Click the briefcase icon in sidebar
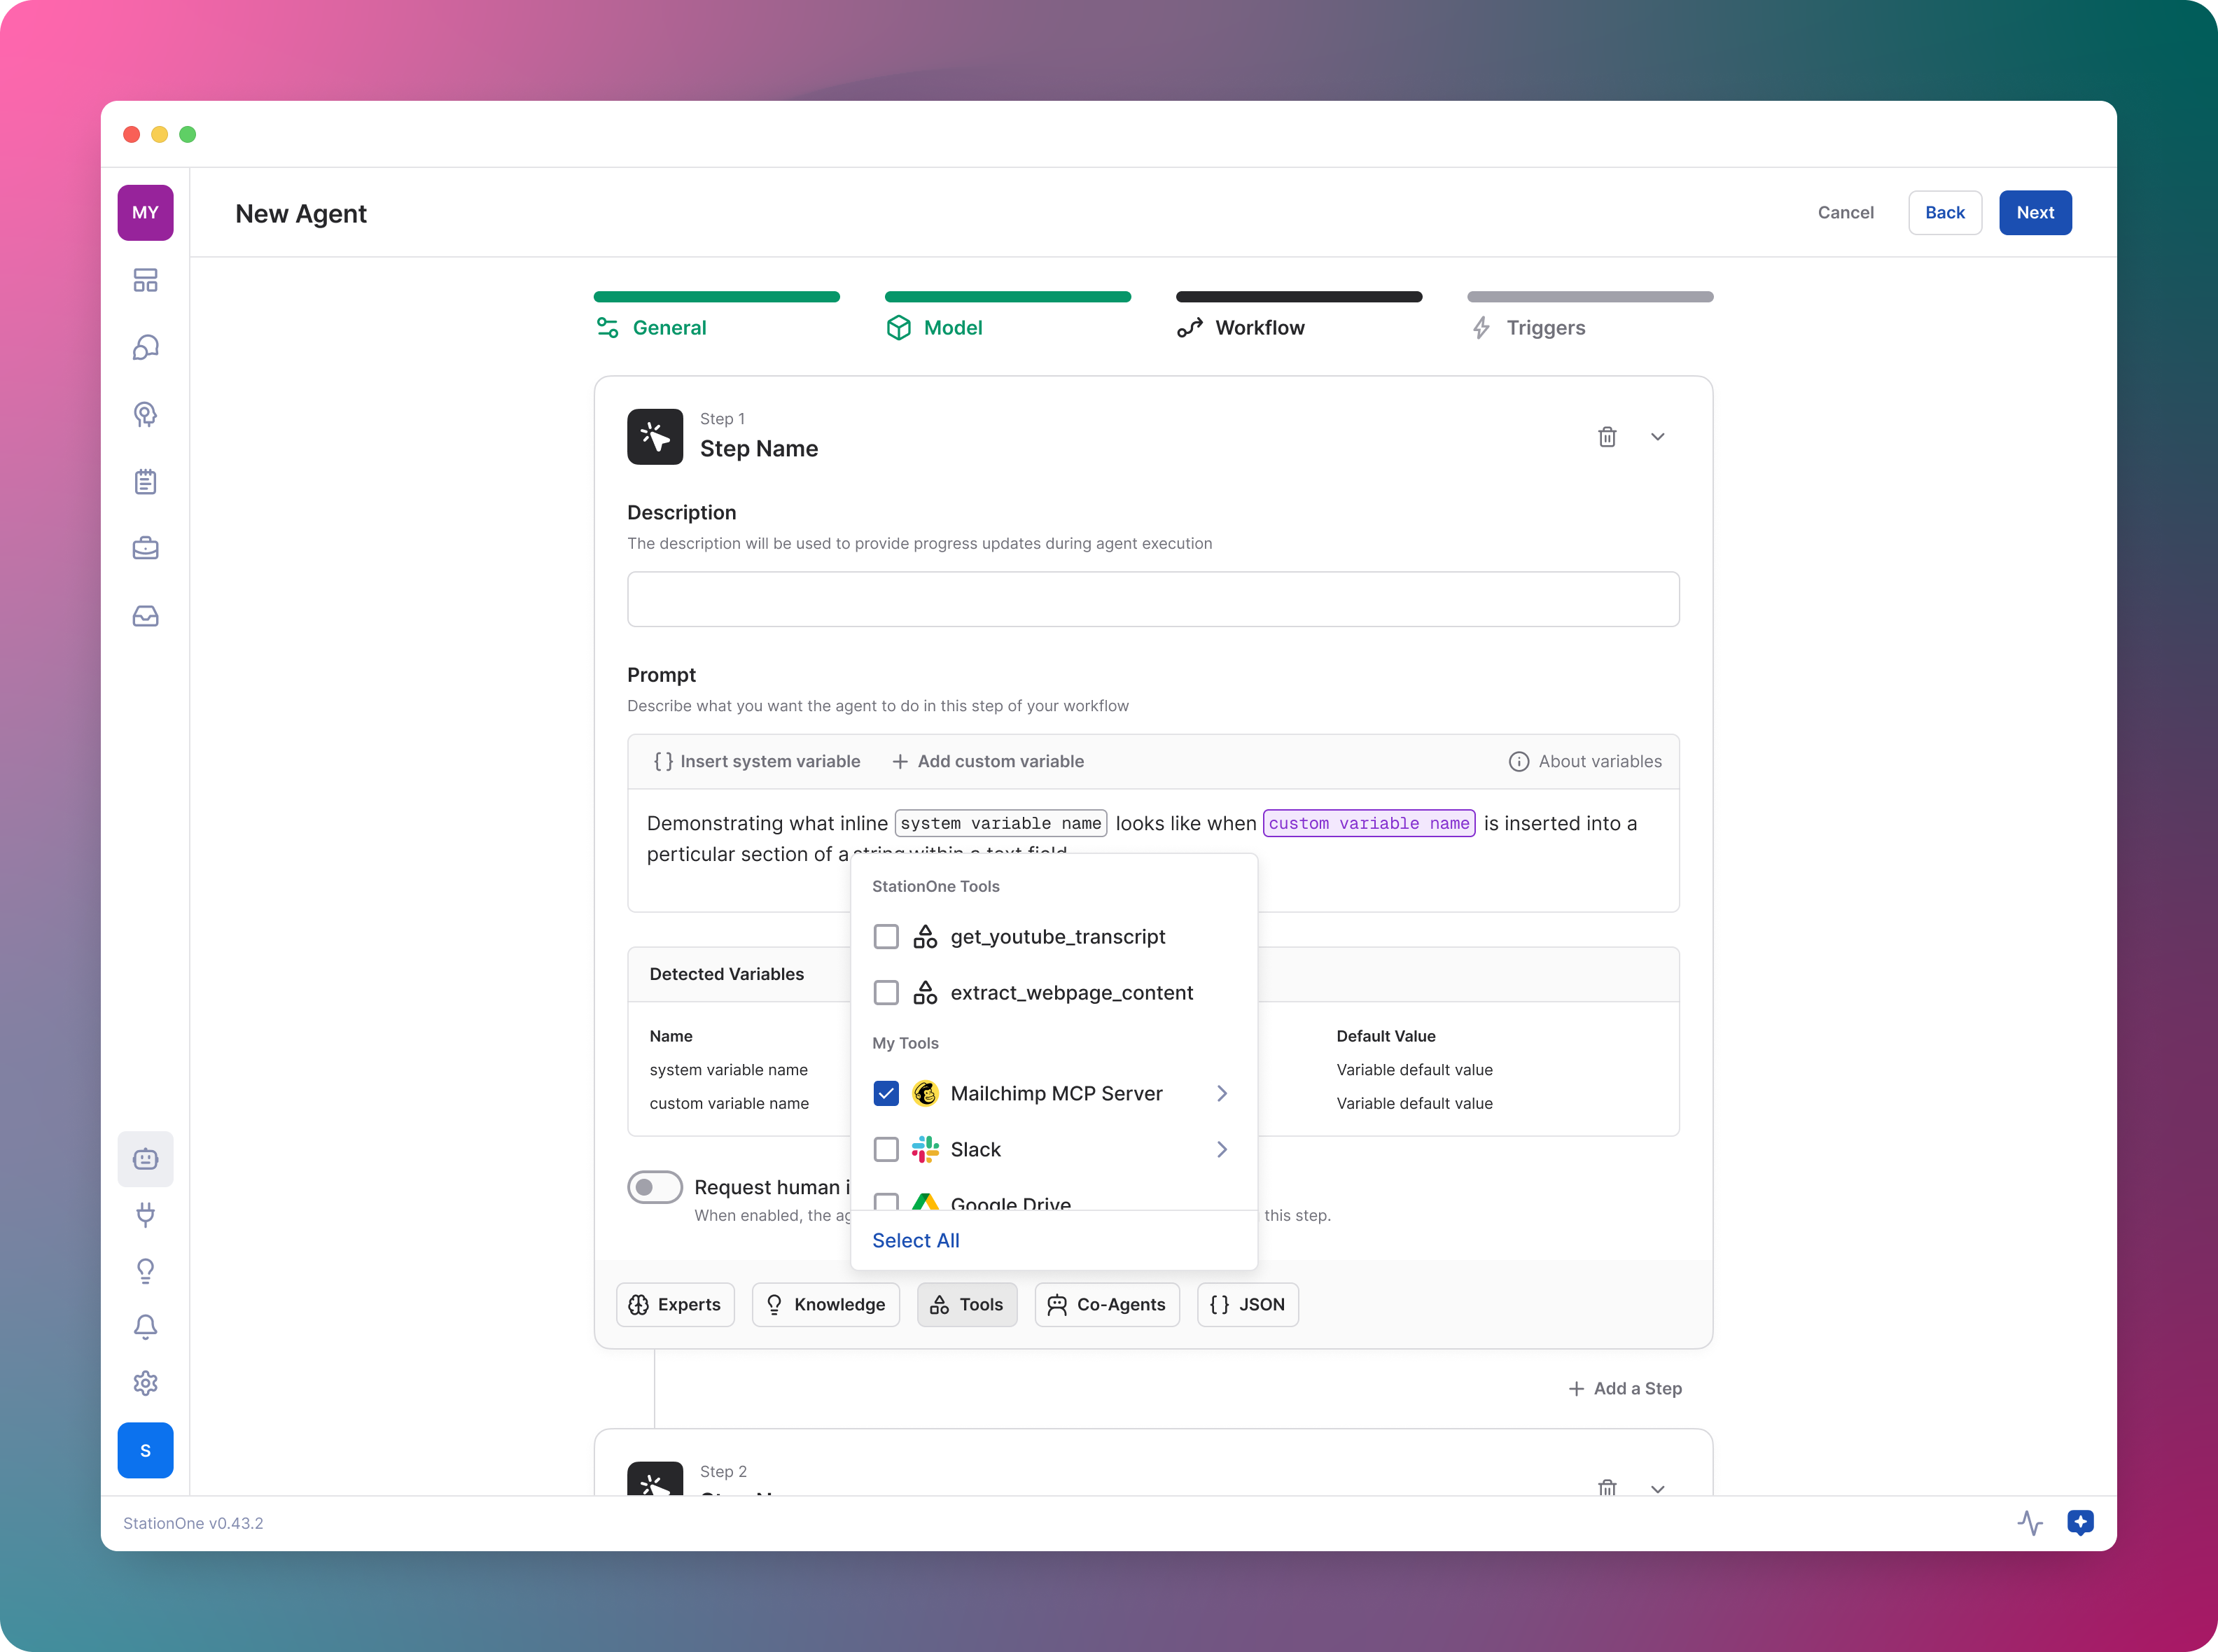 [145, 548]
